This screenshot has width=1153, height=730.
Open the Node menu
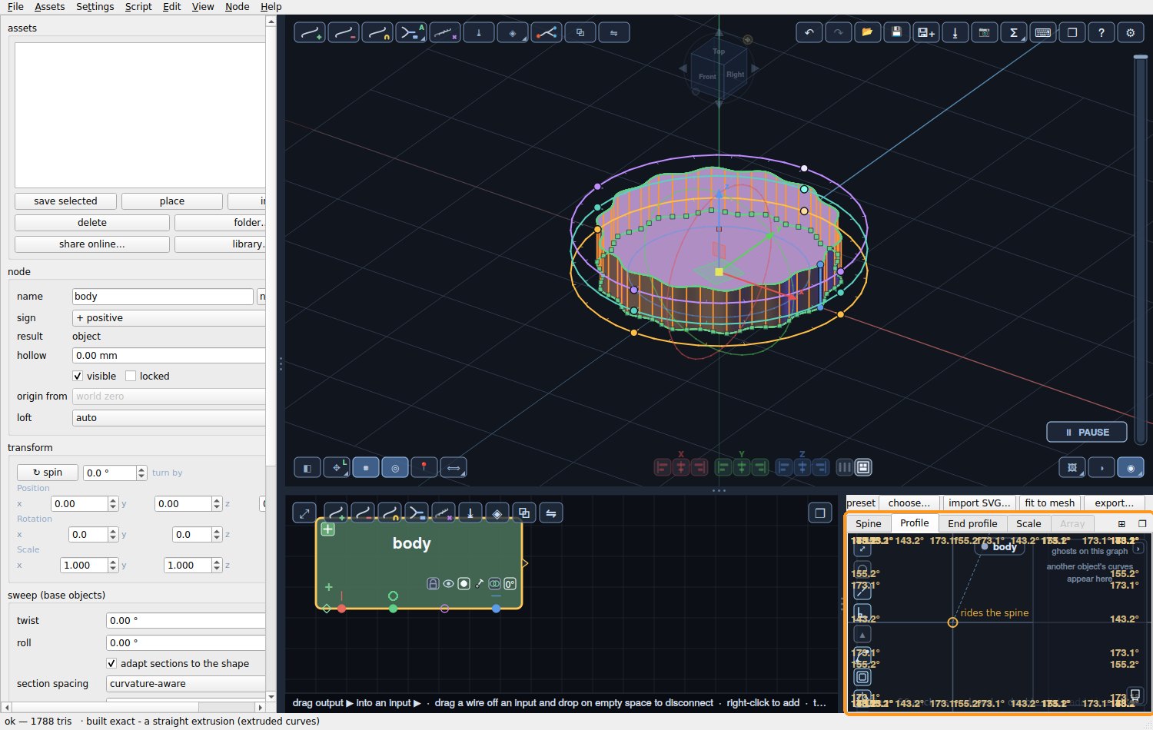238,7
